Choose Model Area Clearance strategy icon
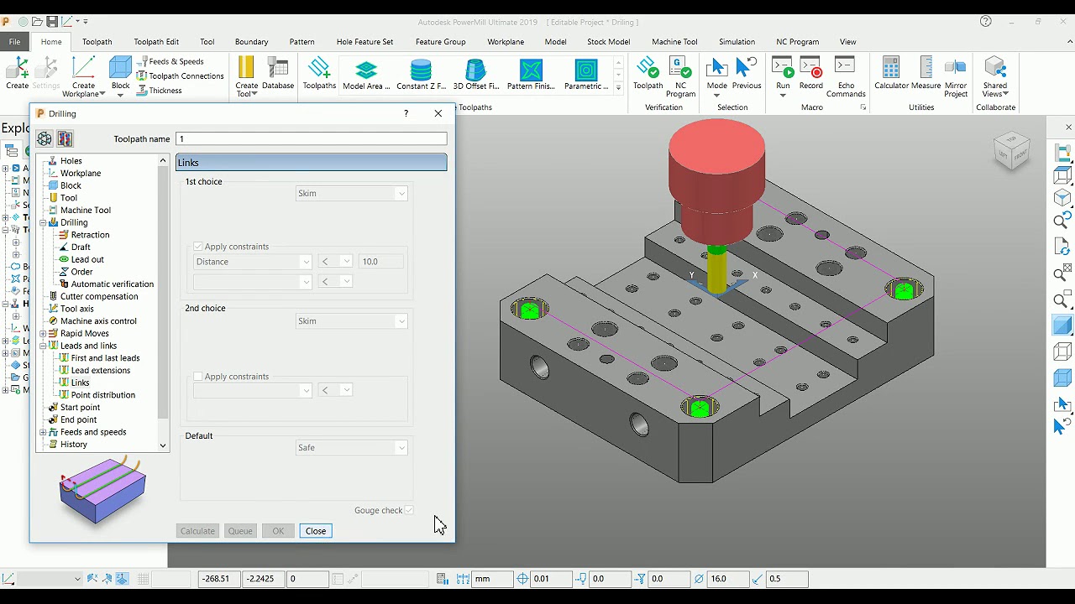The height and width of the screenshot is (604, 1075). pos(366,74)
